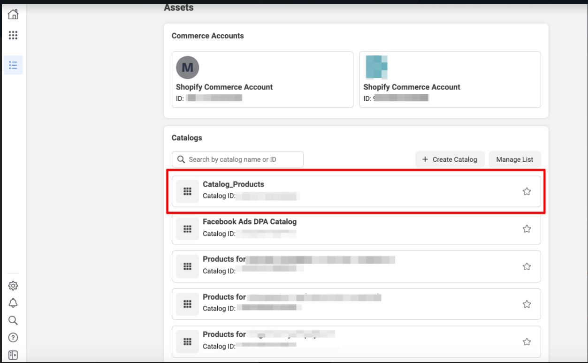Image resolution: width=588 pixels, height=363 pixels.
Task: Open the settings gear icon
Action: (13, 286)
